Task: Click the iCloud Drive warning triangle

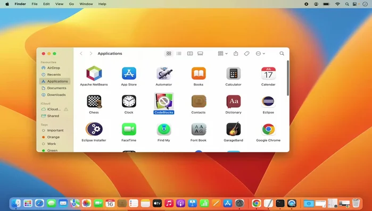Action: (x=66, y=109)
